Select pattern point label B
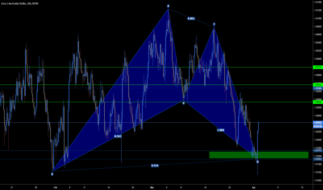 (184, 103)
